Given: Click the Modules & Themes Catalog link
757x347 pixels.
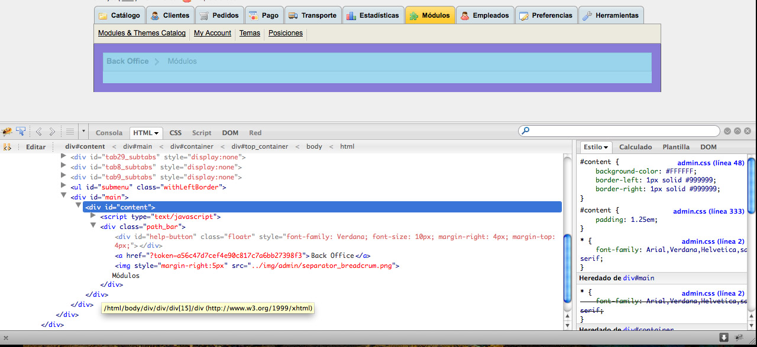Looking at the screenshot, I should tap(142, 33).
